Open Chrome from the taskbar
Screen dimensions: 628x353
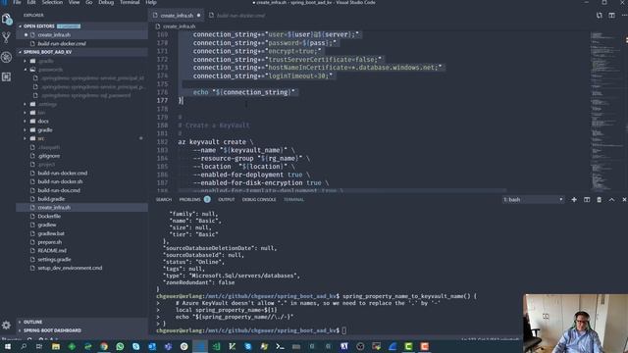point(104,346)
